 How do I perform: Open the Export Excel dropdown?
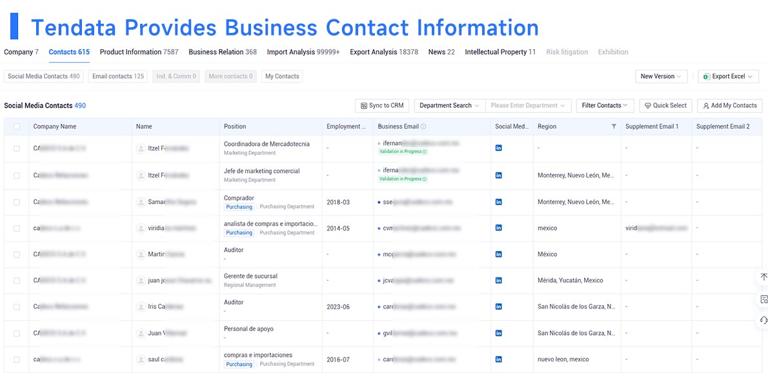pos(729,76)
